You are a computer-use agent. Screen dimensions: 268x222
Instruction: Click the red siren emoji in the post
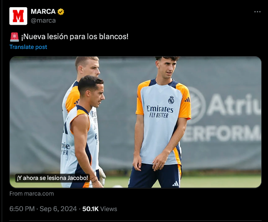tap(14, 37)
